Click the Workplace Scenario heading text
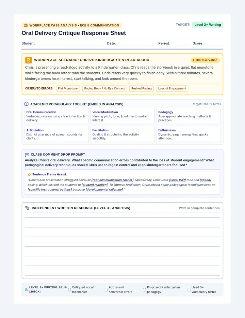This screenshot has height=318, width=245. coord(92,60)
